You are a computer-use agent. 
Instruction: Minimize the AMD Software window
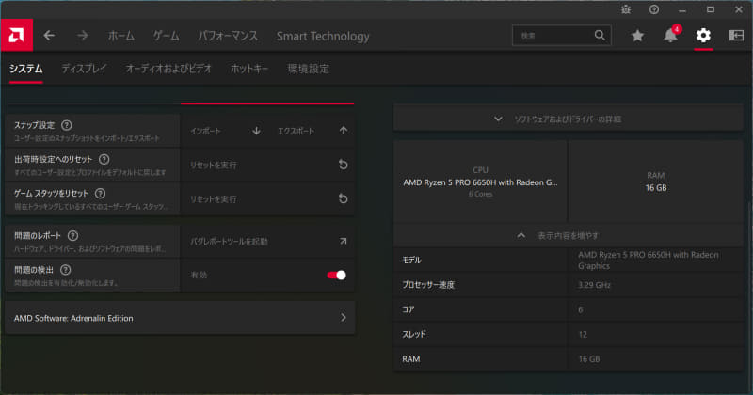681,9
